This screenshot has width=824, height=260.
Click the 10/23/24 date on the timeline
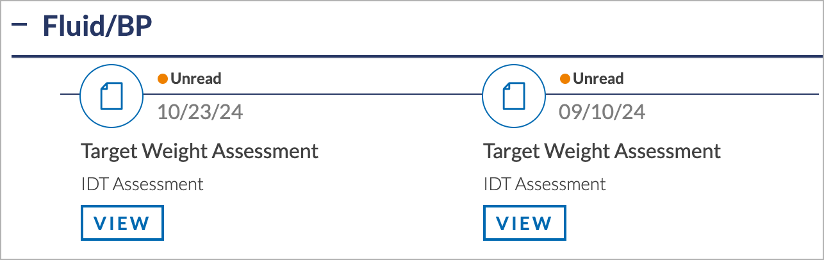click(200, 112)
